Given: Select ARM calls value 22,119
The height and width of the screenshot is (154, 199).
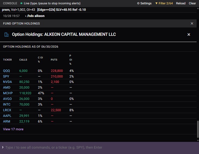Looking at the screenshot, I should coord(24,121).
